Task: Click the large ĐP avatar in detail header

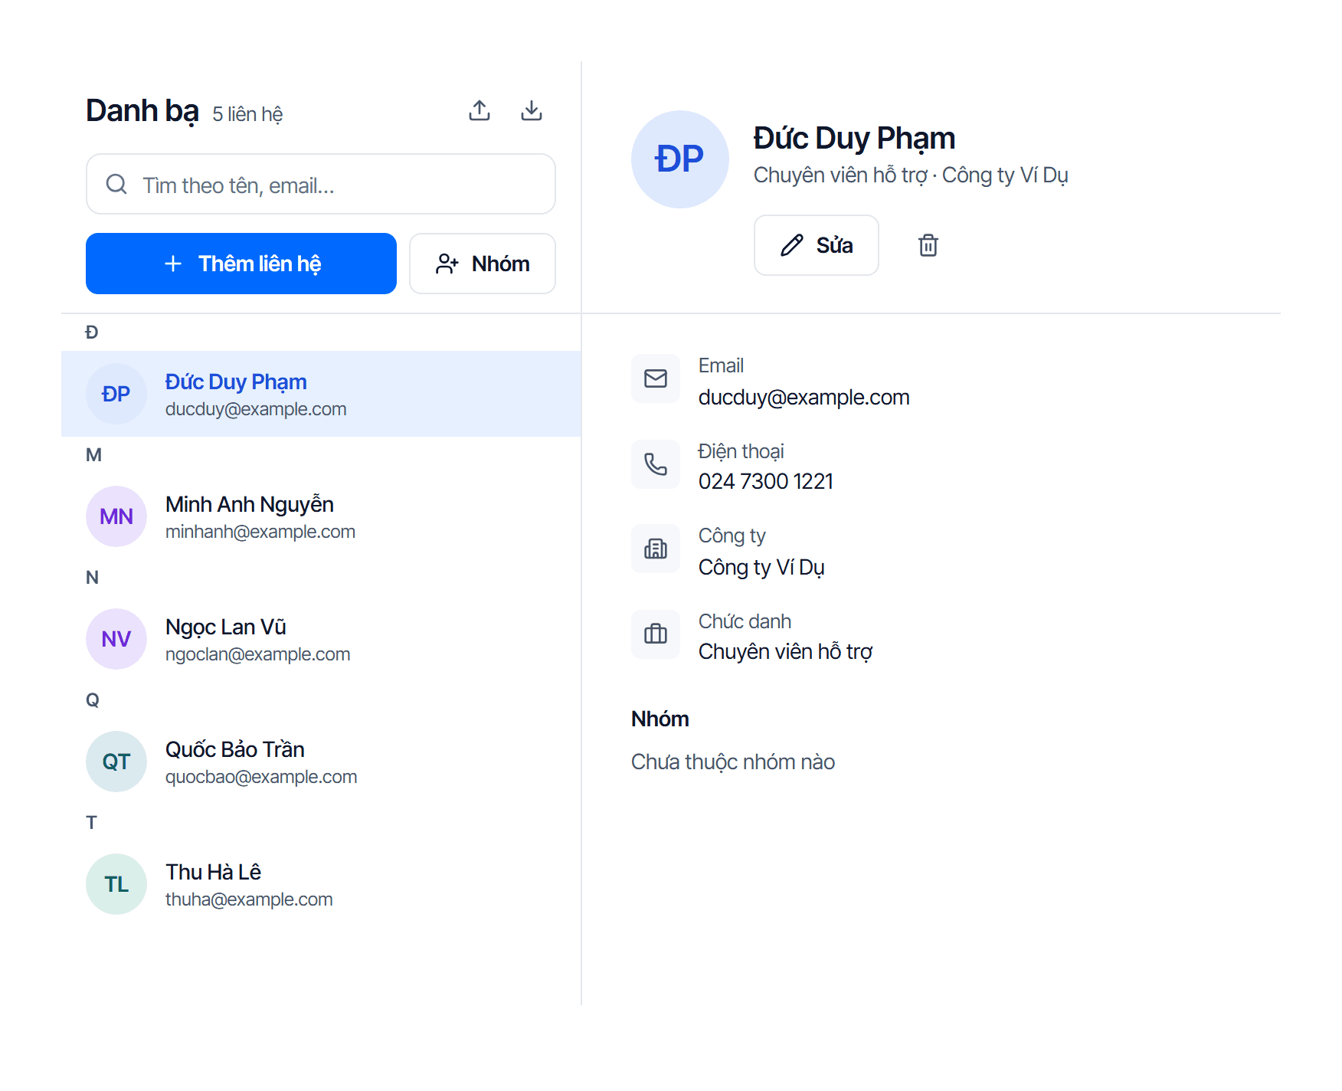Action: (x=680, y=159)
